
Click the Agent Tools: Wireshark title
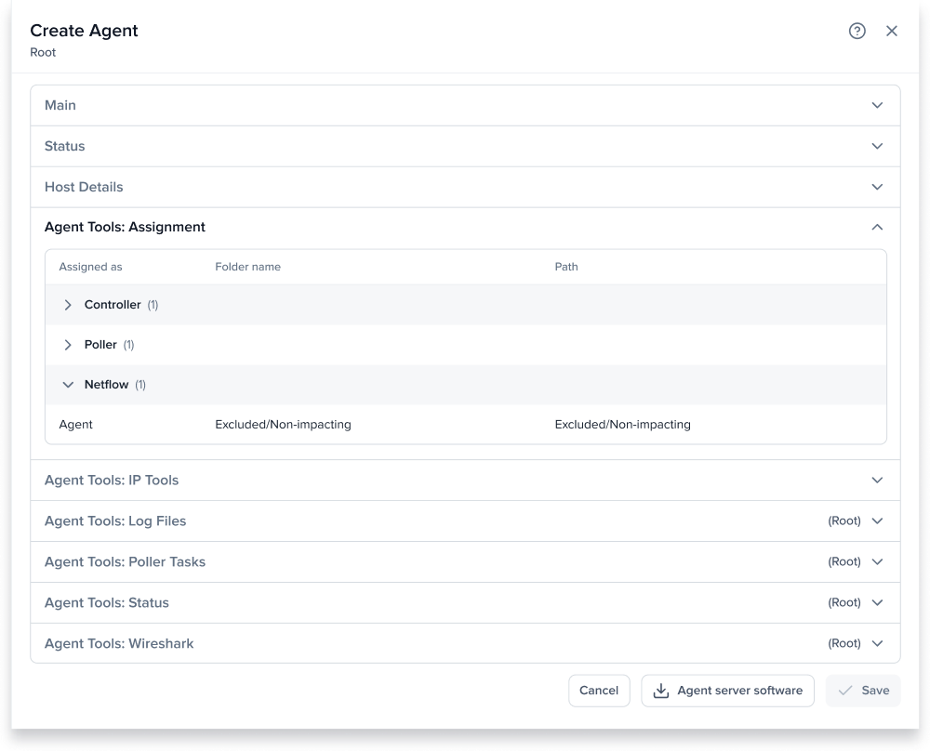click(119, 644)
